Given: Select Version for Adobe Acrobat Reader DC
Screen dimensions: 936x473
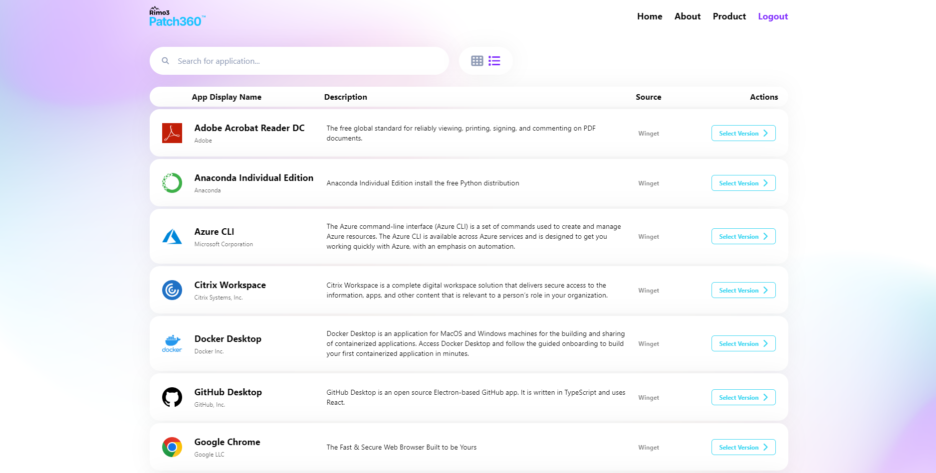Looking at the screenshot, I should pyautogui.click(x=743, y=133).
